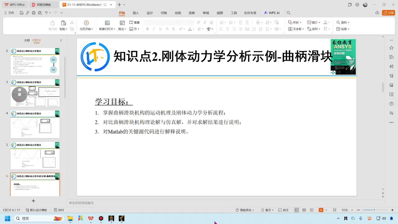
Task: Click the bold formatting icon
Action: tap(147, 29)
